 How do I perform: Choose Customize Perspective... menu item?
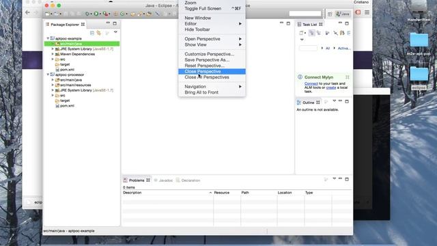pyautogui.click(x=212, y=54)
